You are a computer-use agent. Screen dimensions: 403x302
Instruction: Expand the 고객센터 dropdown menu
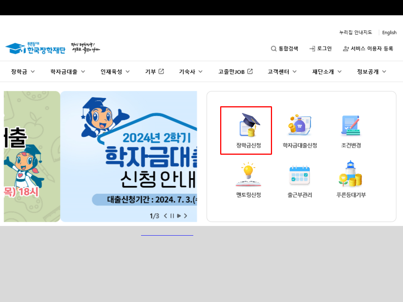click(281, 72)
